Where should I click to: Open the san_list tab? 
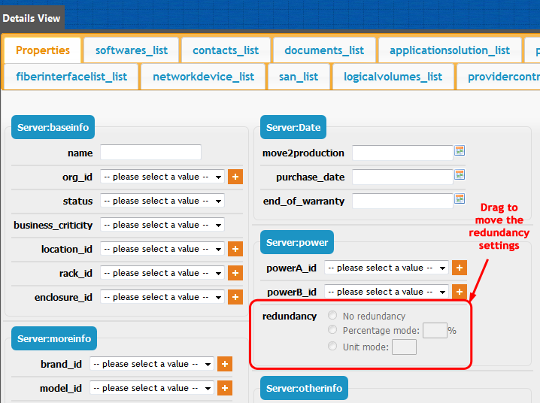pyautogui.click(x=299, y=77)
